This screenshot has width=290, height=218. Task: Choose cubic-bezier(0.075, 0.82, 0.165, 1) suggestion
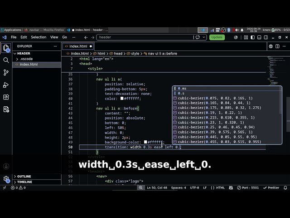coord(227,98)
